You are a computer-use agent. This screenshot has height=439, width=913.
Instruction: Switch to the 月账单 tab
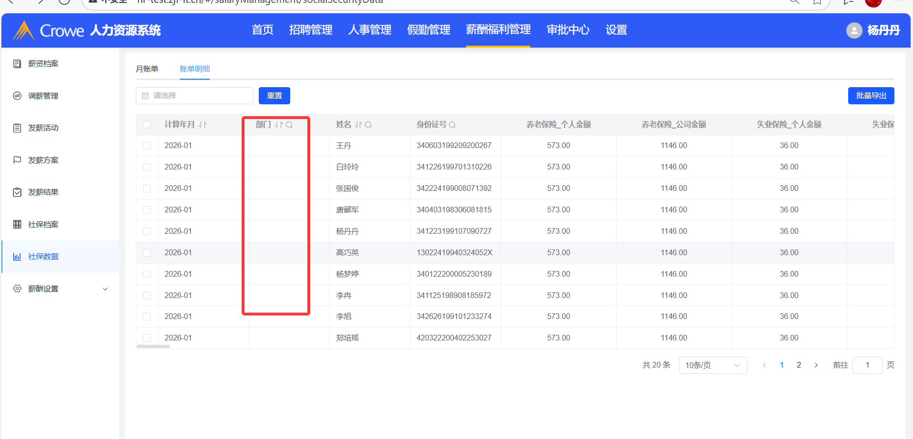(x=147, y=69)
